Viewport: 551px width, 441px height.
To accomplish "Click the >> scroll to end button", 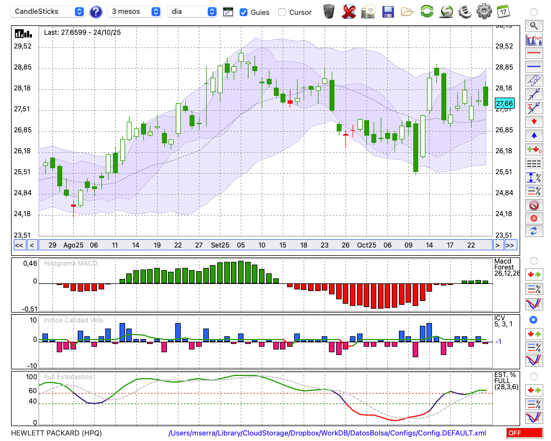I will click(510, 245).
